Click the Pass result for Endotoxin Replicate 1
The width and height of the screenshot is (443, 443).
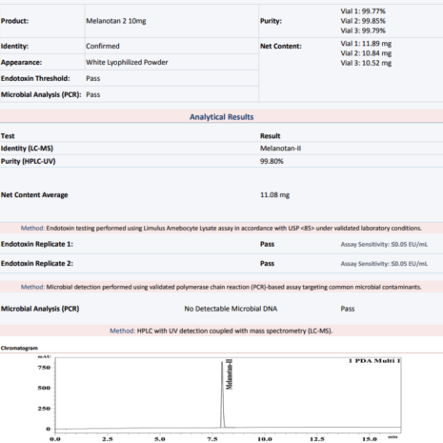[x=267, y=244]
